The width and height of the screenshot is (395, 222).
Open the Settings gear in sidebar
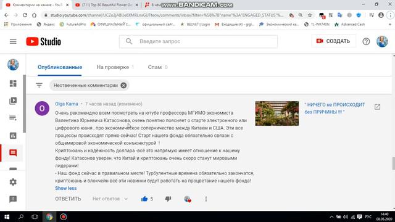point(13,182)
